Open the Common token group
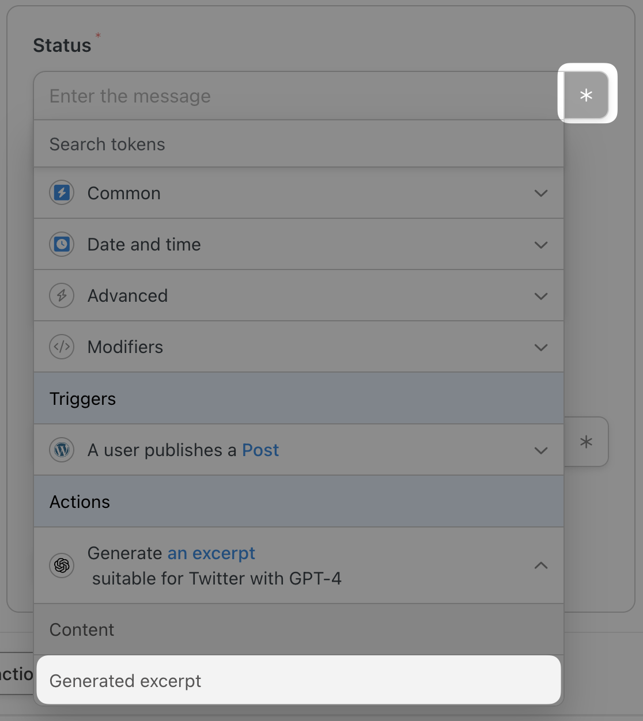The image size is (643, 721). click(298, 193)
